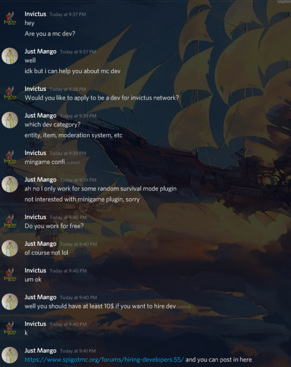Click Invictus avatar beside 'Do you work for free?'
The image size is (291, 367).
[10, 222]
